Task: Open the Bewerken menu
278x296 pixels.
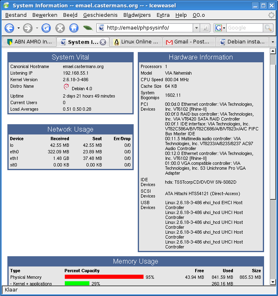Action: (x=45, y=15)
